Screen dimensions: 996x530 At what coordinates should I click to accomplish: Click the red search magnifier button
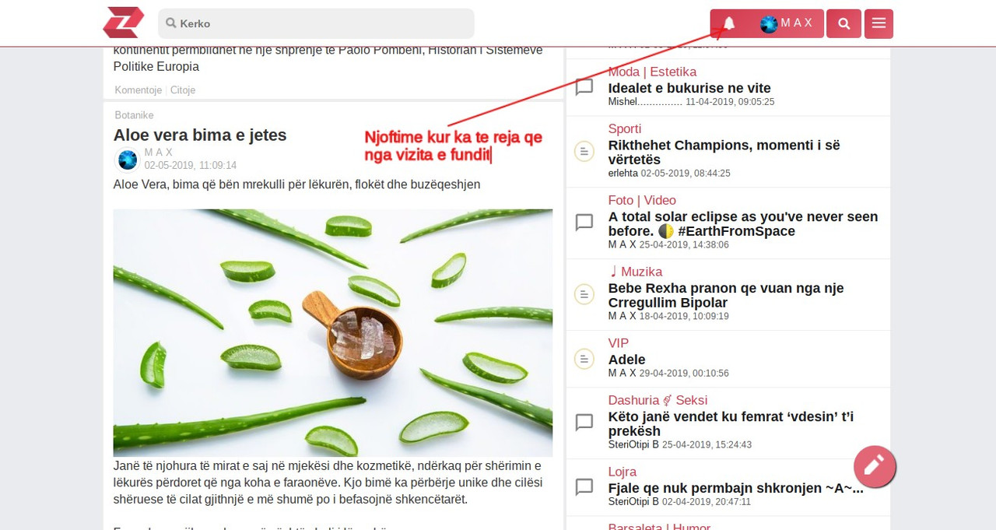pos(844,23)
